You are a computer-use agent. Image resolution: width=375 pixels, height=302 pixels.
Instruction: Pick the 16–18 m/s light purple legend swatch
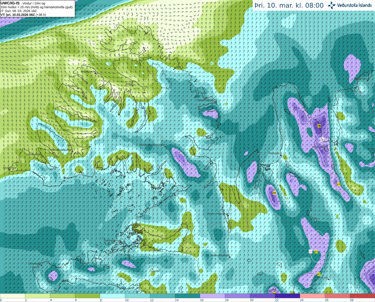pos(212,296)
